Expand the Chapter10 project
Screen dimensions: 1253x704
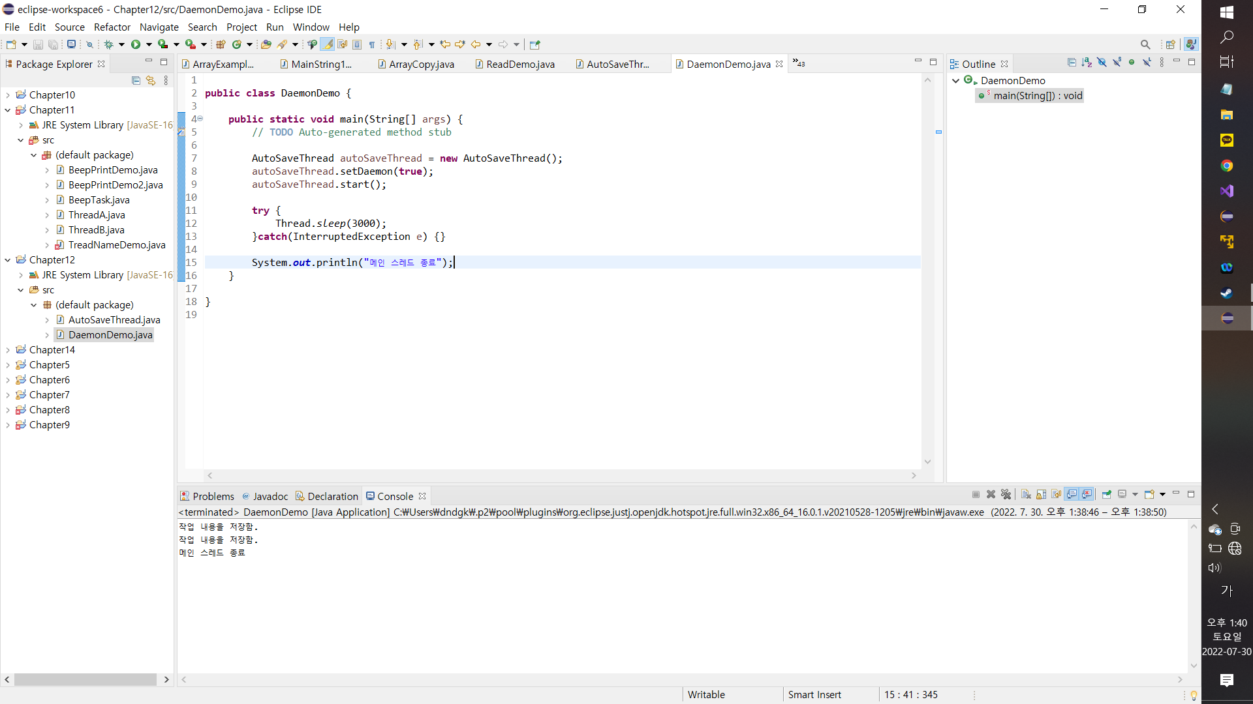tap(7, 95)
